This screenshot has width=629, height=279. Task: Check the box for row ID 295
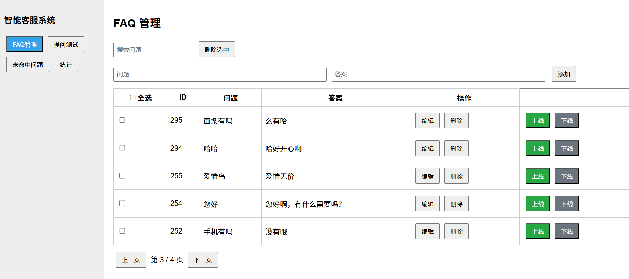pos(122,120)
